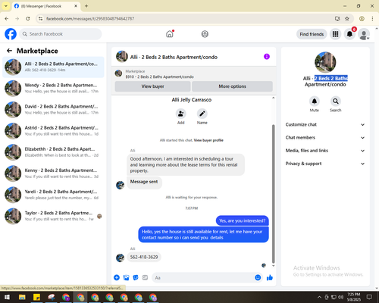
Task: Reload the page in browser
Action: point(28,18)
